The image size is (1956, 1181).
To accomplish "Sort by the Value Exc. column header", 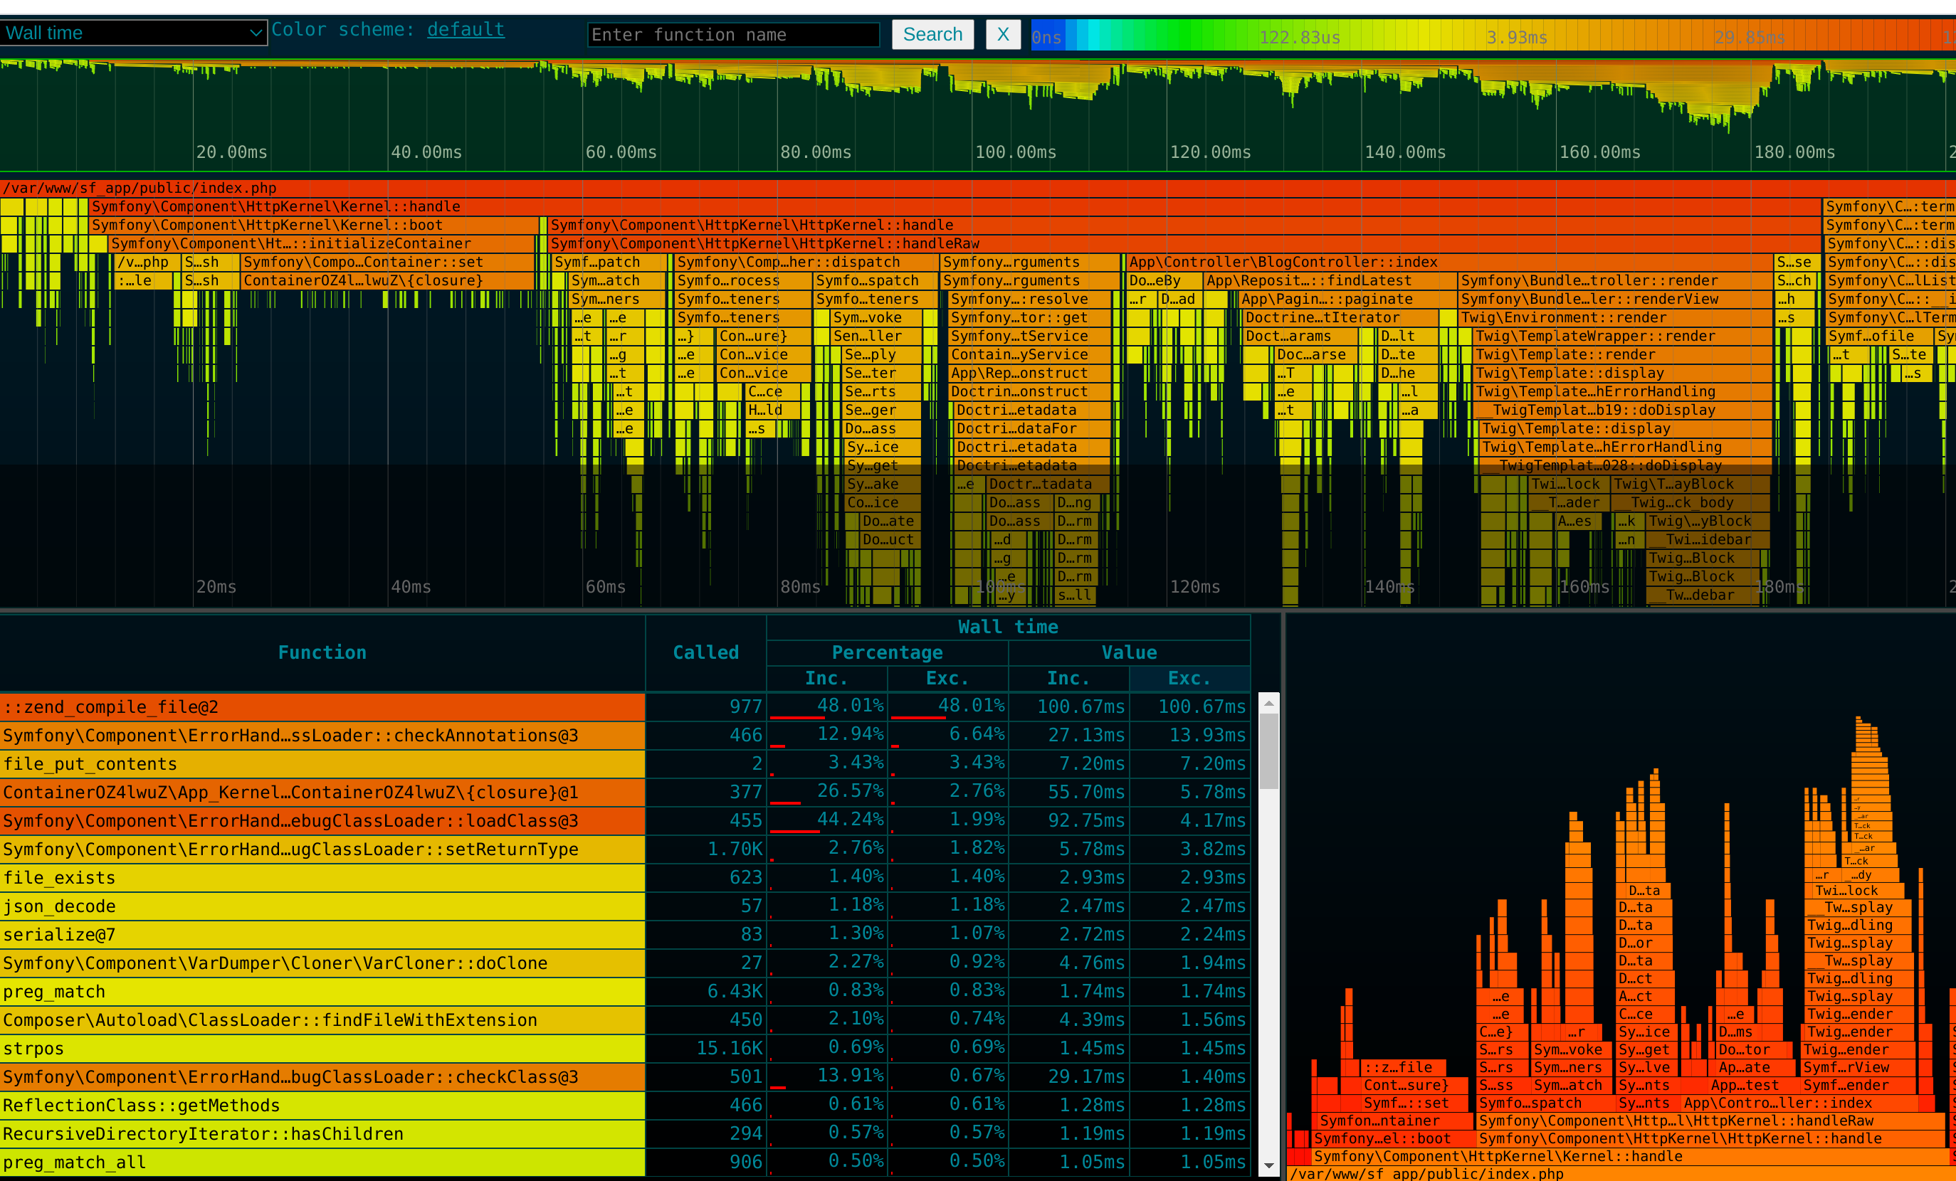I will pyautogui.click(x=1189, y=679).
